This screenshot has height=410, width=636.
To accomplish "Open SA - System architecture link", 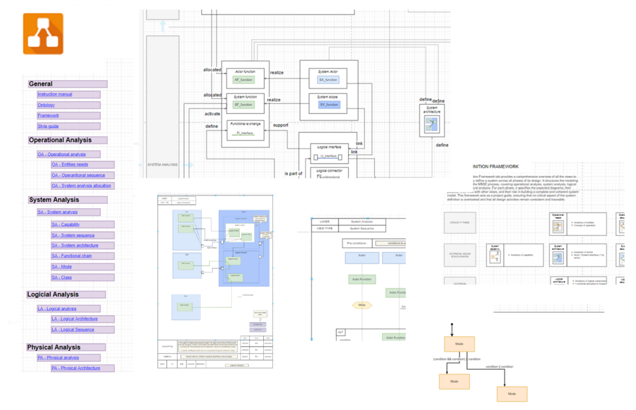I will click(x=75, y=245).
